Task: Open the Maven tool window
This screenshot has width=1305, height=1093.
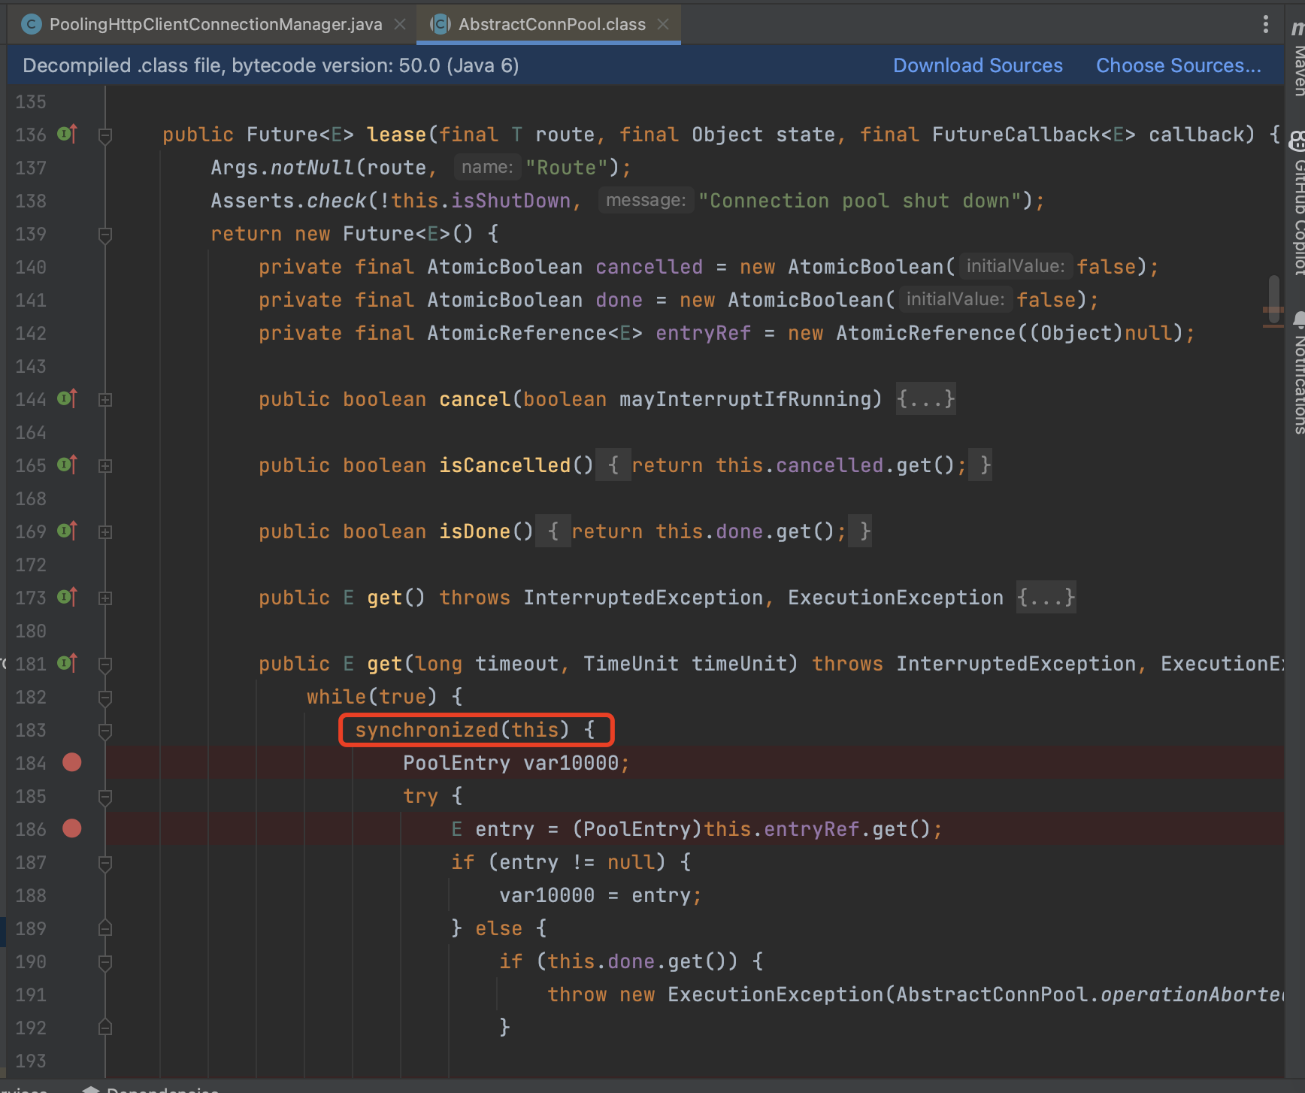Action: tap(1297, 60)
